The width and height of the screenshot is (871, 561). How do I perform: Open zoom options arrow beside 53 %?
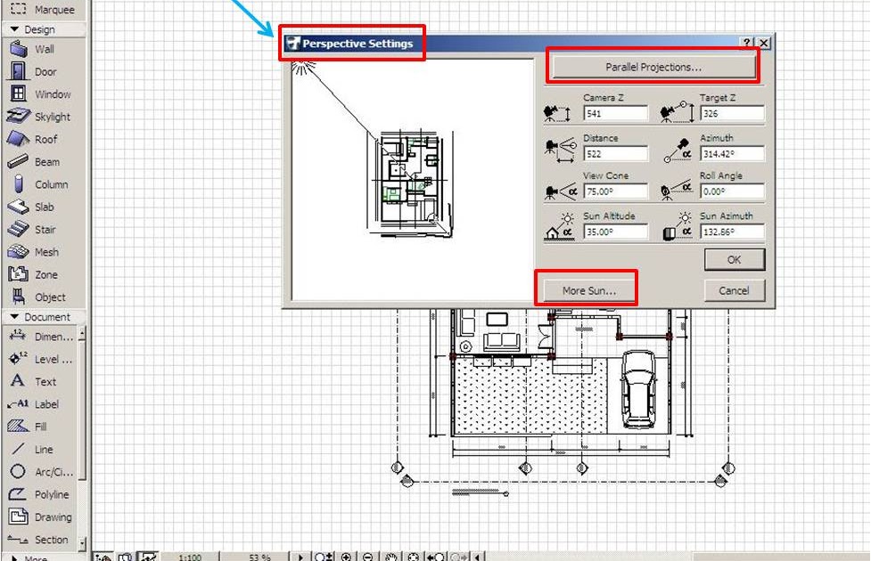coord(300,557)
